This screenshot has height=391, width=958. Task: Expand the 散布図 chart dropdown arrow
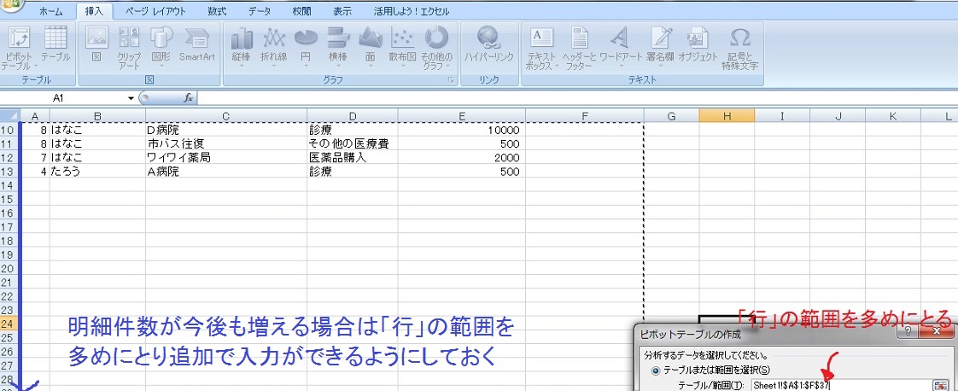[402, 66]
